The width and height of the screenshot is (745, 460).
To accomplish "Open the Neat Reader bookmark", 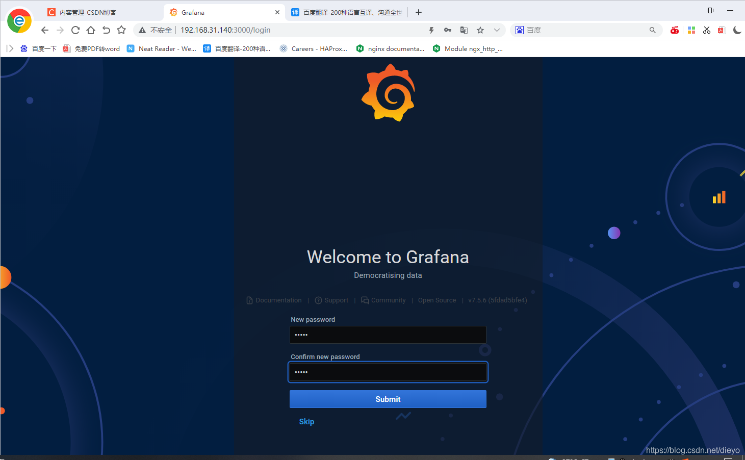I will point(162,48).
